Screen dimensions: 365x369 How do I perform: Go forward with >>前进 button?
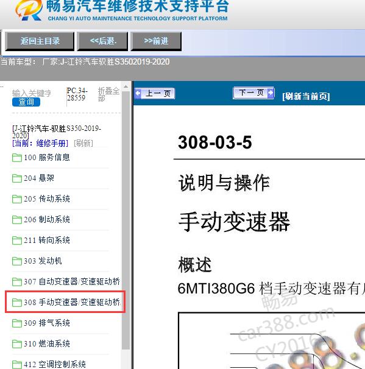click(156, 41)
